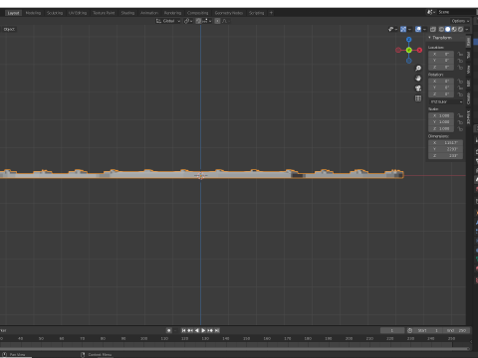This screenshot has width=478, height=358.
Task: Click the viewport object-type visibility icon
Action: 391,29
